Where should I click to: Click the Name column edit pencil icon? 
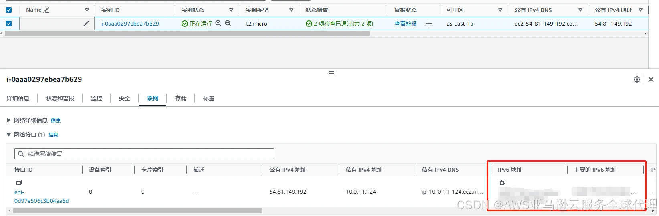click(x=46, y=10)
